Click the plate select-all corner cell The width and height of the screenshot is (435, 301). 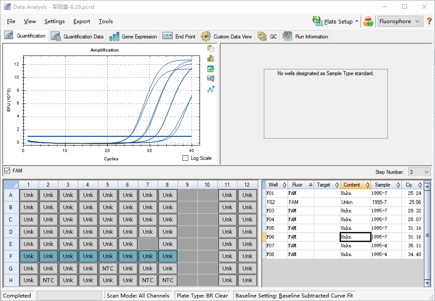(x=11, y=185)
